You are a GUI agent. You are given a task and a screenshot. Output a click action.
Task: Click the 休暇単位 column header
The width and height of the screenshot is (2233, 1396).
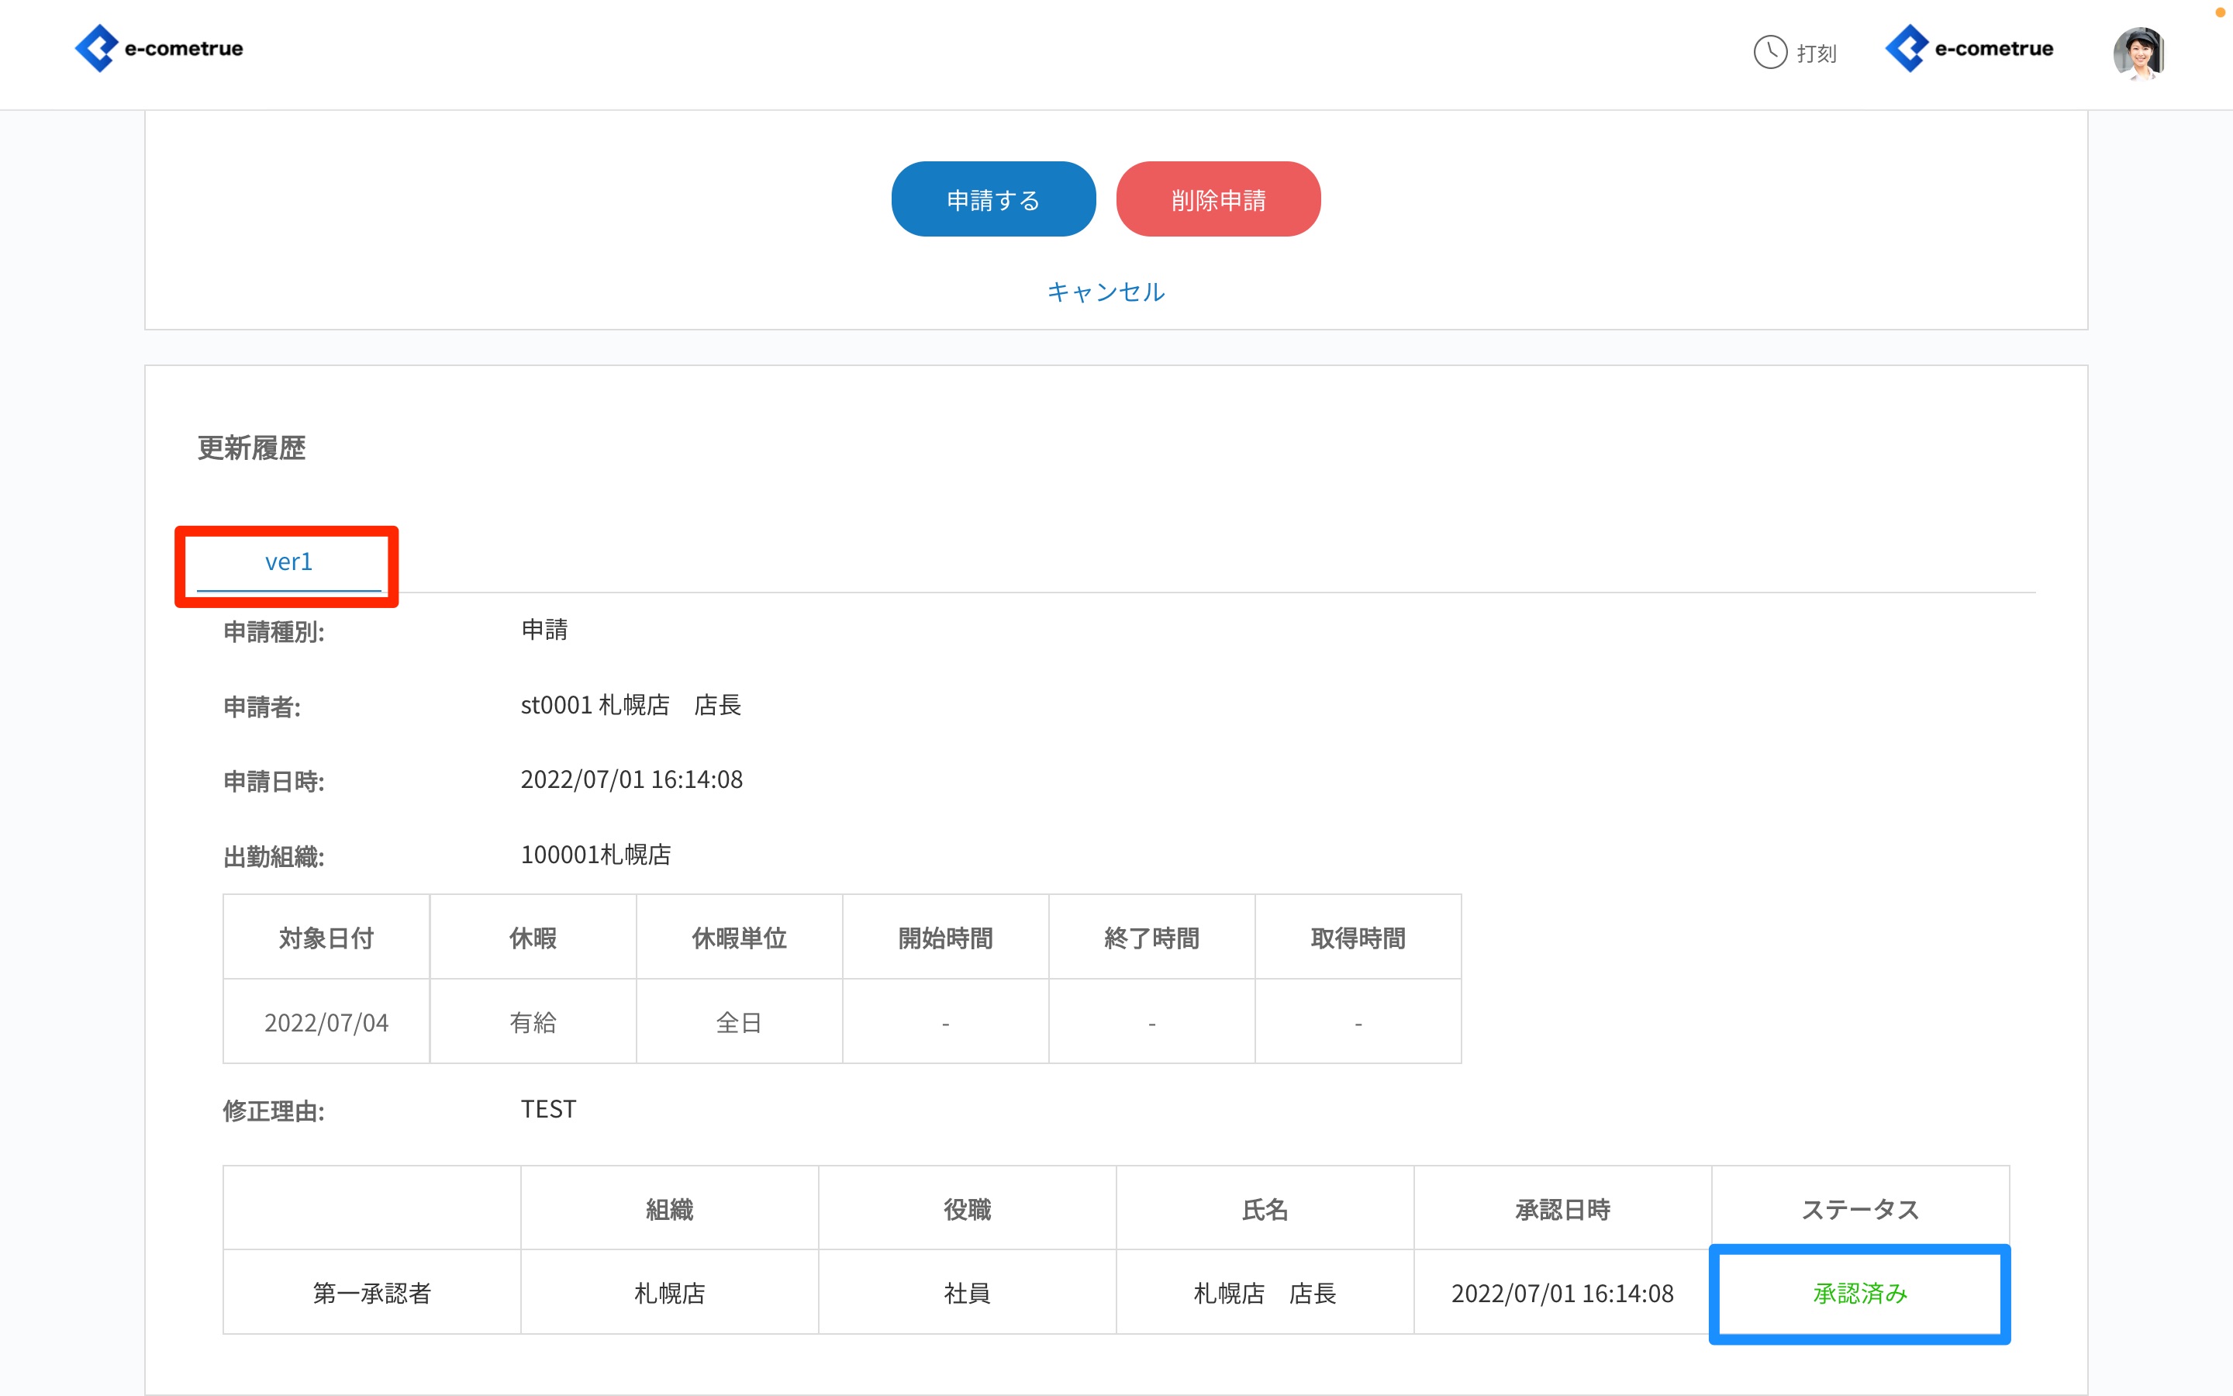[x=738, y=938]
